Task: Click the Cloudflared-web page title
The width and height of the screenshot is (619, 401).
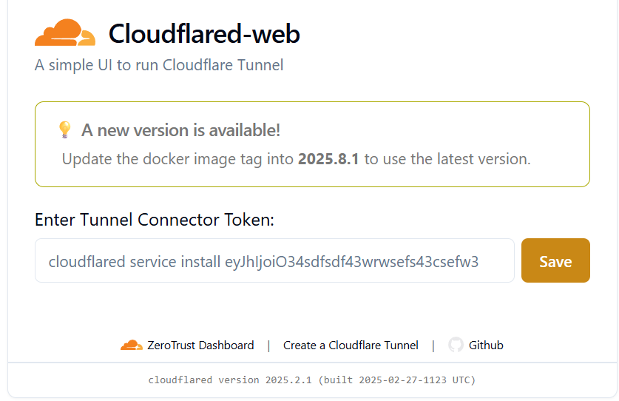Action: tap(204, 33)
